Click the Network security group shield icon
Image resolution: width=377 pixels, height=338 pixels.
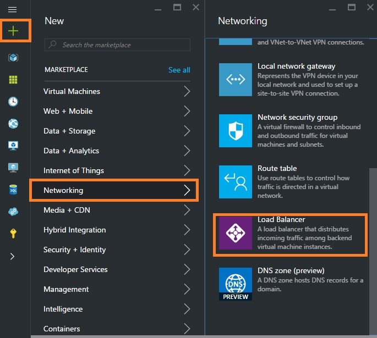tap(236, 131)
